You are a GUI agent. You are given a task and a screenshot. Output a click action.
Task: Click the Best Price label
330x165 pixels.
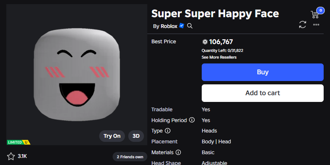(x=164, y=41)
